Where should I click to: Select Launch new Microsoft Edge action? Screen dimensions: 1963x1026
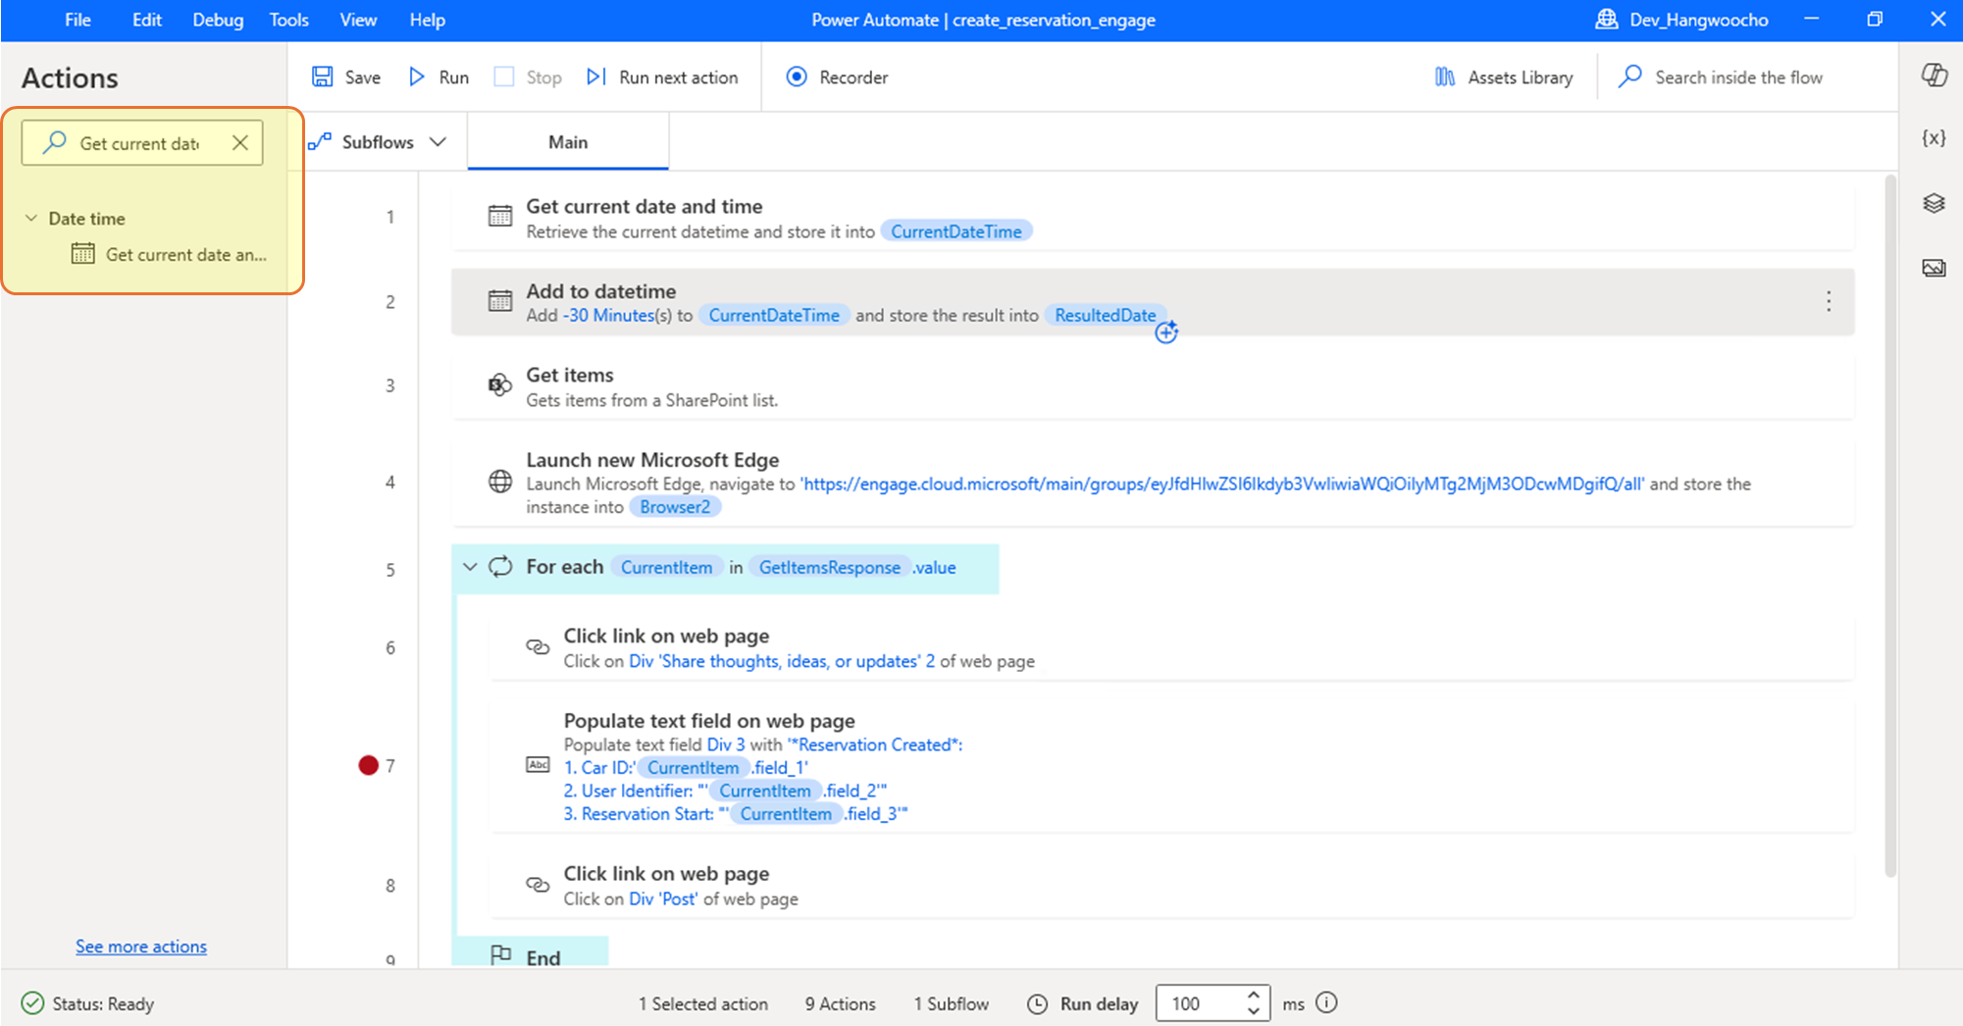coord(1153,483)
